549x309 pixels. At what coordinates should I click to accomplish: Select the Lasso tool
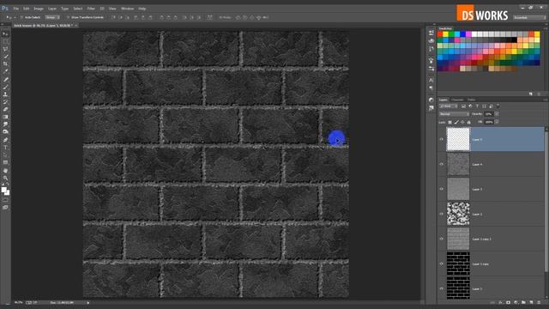pos(5,49)
